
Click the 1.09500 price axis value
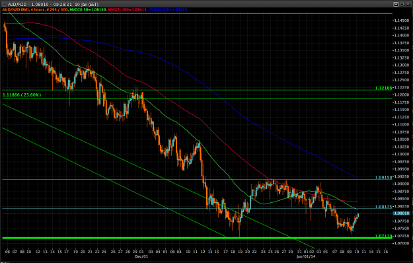pyautogui.click(x=402, y=169)
